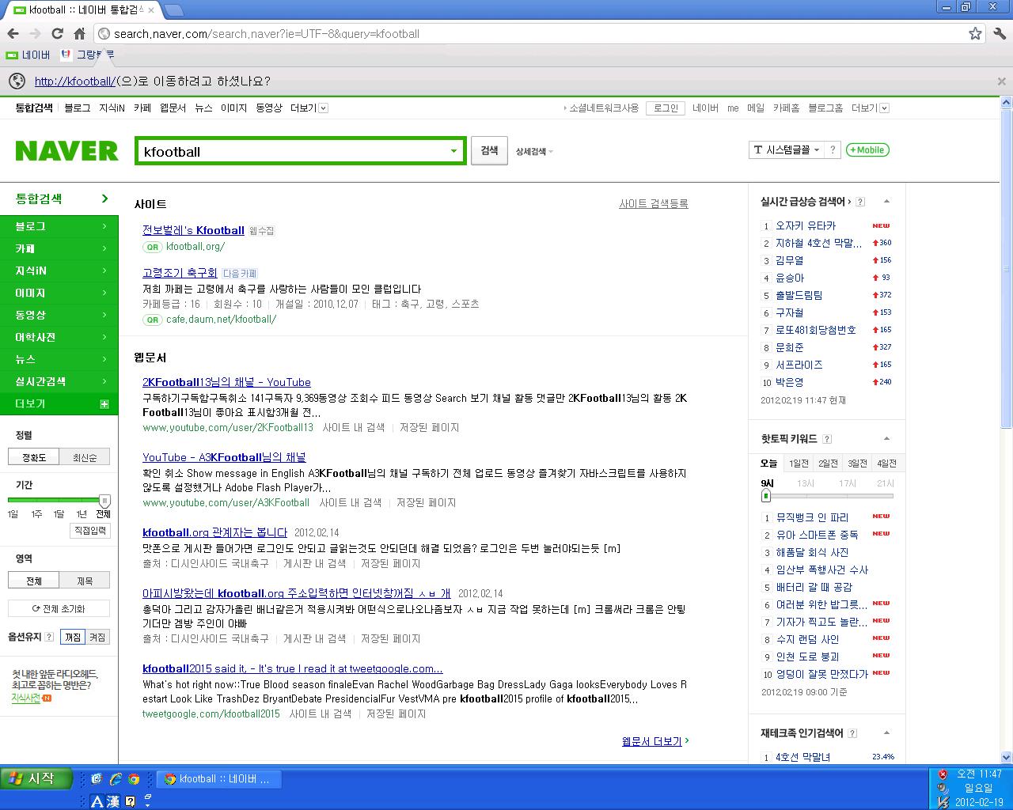Open the language bar help icon
This screenshot has height=810, width=1013.
pyautogui.click(x=131, y=801)
